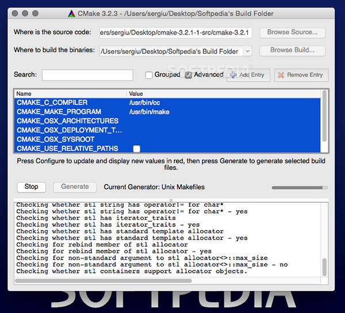
Task: Click the source code path field
Action: tap(175, 33)
